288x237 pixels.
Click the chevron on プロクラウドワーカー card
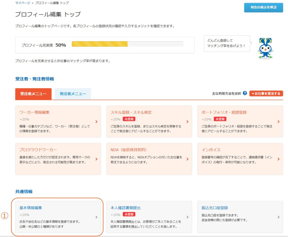[96, 159]
